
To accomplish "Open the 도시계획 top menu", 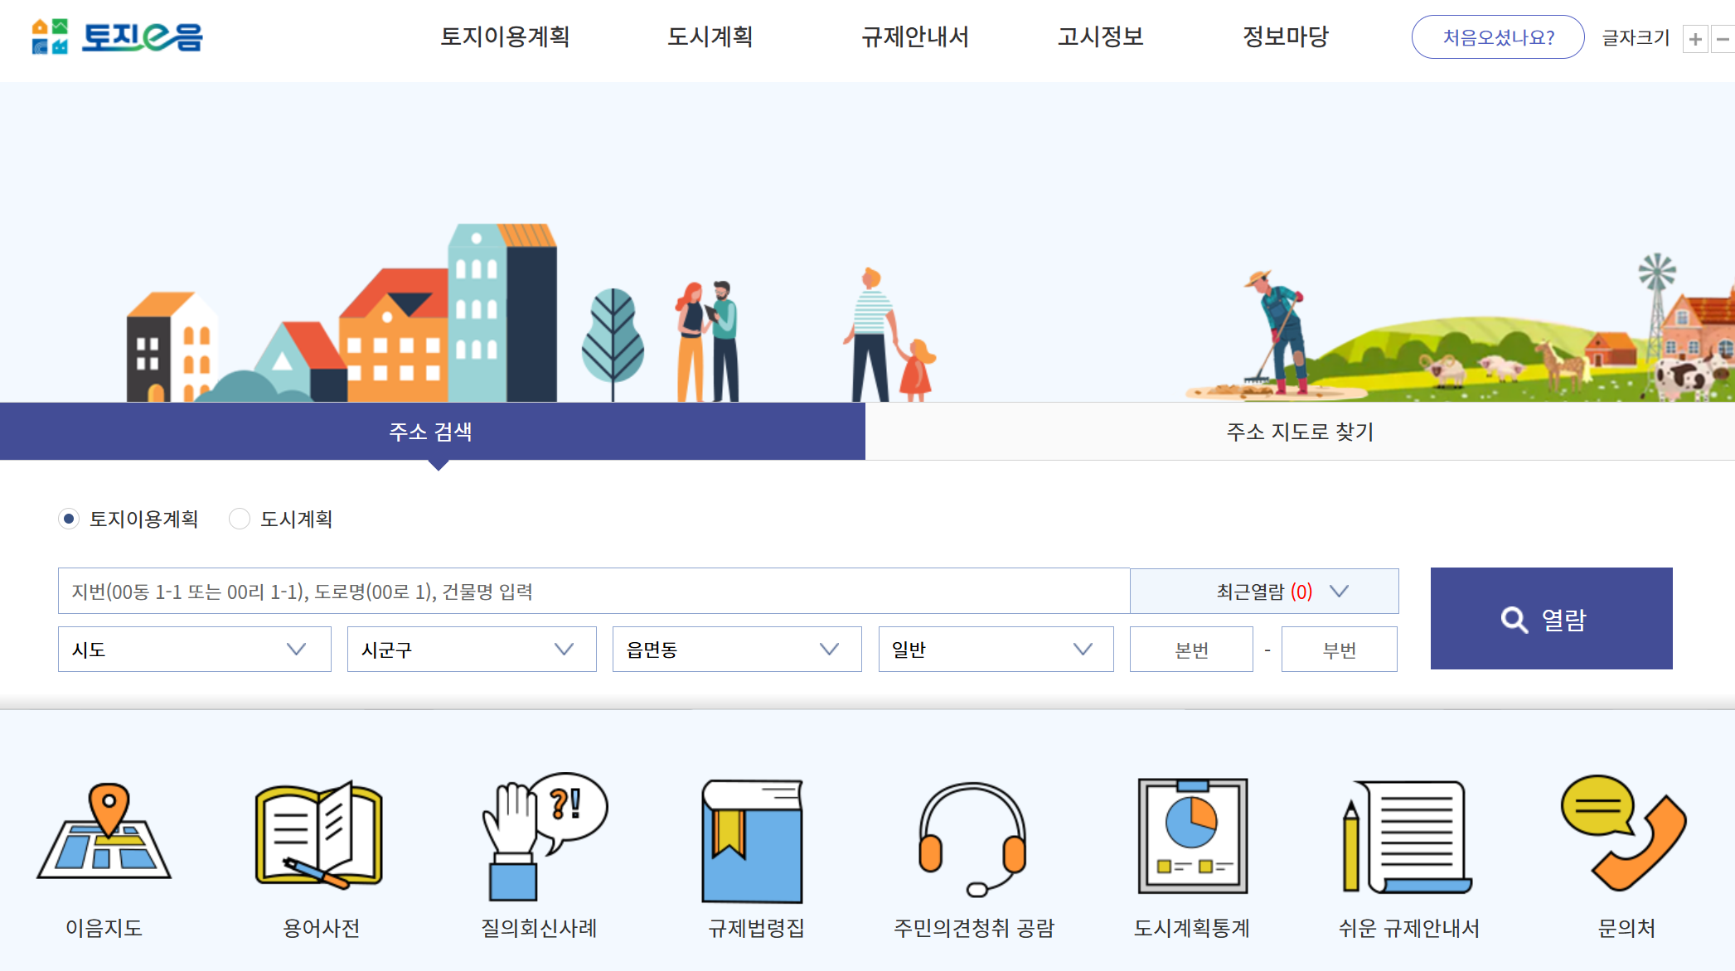I will tap(710, 36).
